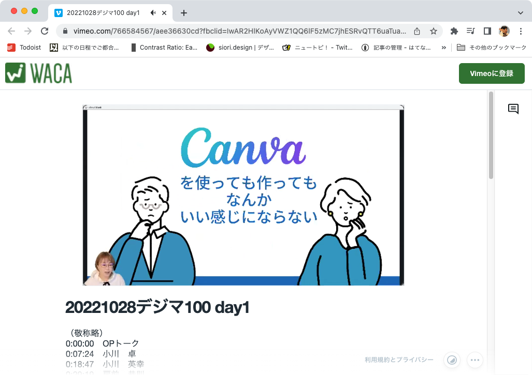Click the 0:07:24 小川 卓 timestamp
This screenshot has width=532, height=375.
101,354
